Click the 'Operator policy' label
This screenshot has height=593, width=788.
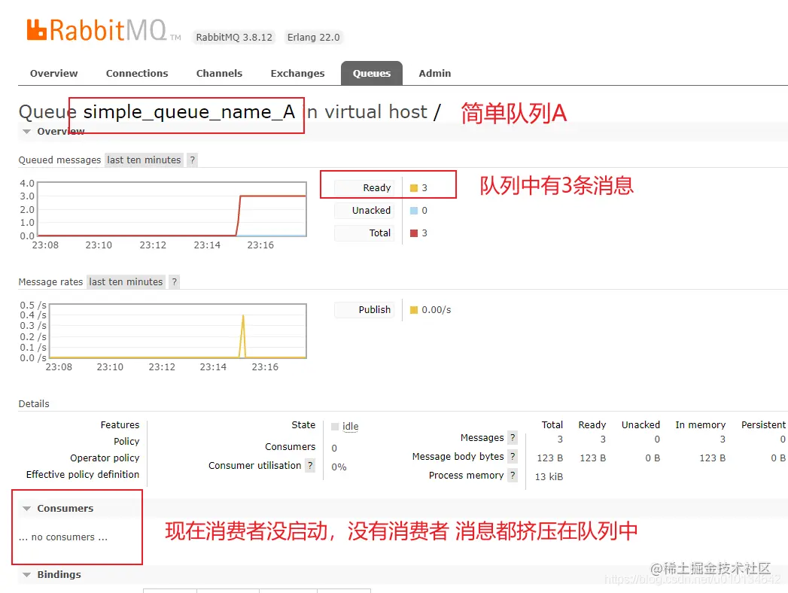point(105,458)
